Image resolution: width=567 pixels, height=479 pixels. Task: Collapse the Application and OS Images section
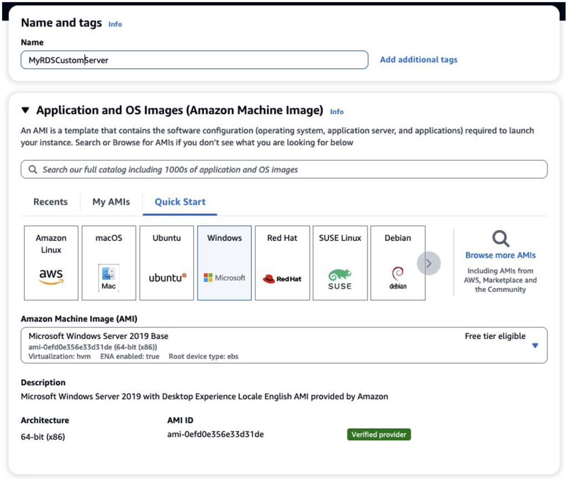pyautogui.click(x=25, y=110)
